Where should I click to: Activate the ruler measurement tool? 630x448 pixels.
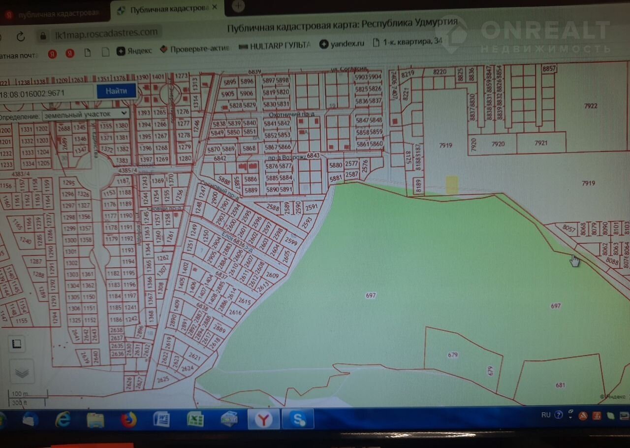pyautogui.click(x=17, y=344)
